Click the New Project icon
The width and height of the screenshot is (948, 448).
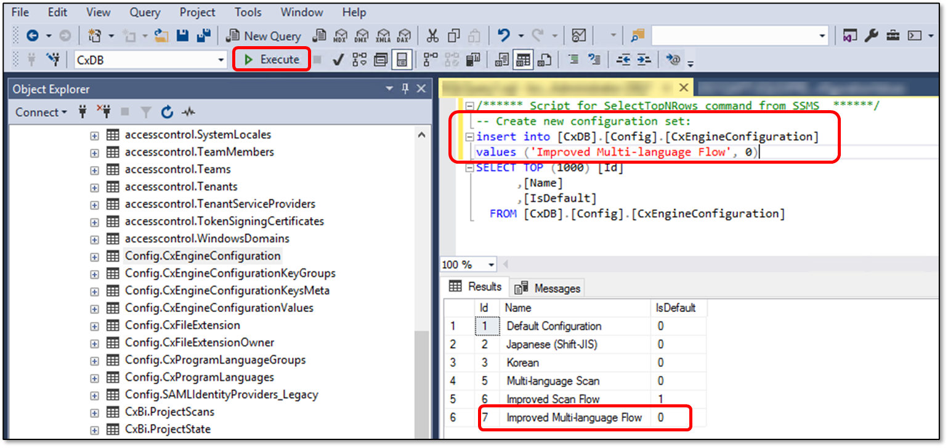click(95, 36)
